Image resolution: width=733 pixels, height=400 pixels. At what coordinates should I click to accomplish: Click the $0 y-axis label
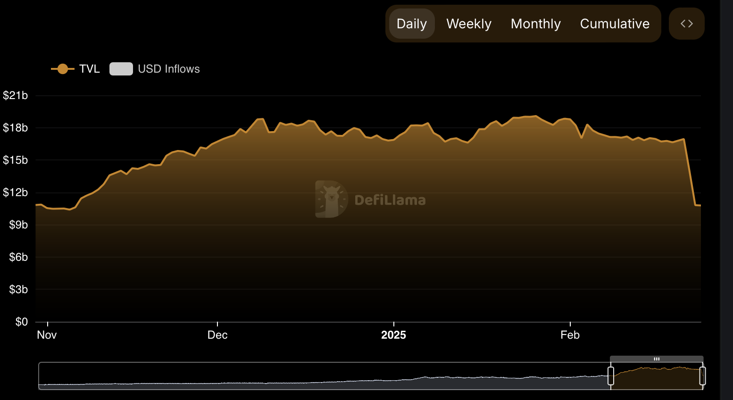click(22, 322)
